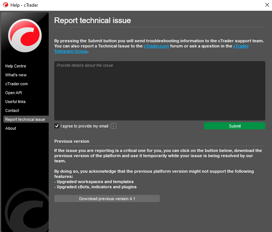Image resolution: width=272 pixels, height=232 pixels.
Task: Click the Upgraded cBots, indicators and plugins line
Action: [x=95, y=187]
